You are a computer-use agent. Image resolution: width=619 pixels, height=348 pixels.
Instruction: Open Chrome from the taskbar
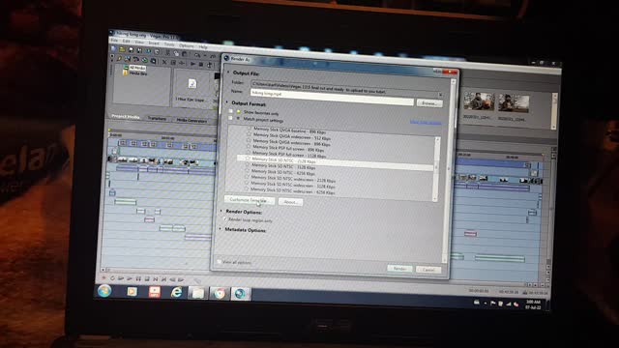tap(220, 294)
